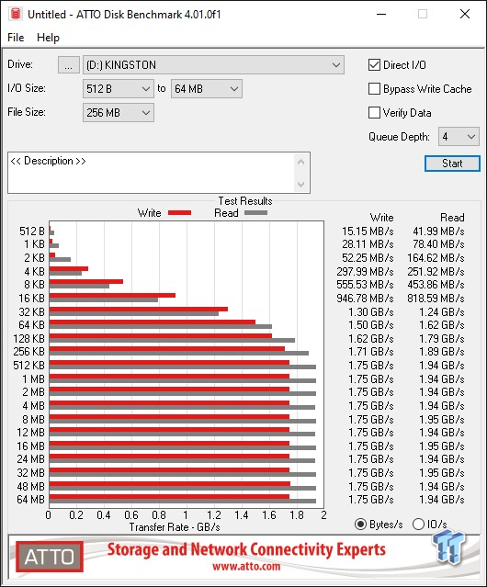Viewport: 487px width, 587px height.
Task: Select the Bytes/s radio button
Action: tap(360, 525)
